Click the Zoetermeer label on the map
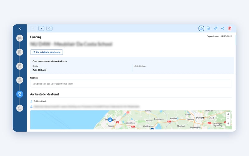This screenshot has width=249, height=156. pos(130,123)
